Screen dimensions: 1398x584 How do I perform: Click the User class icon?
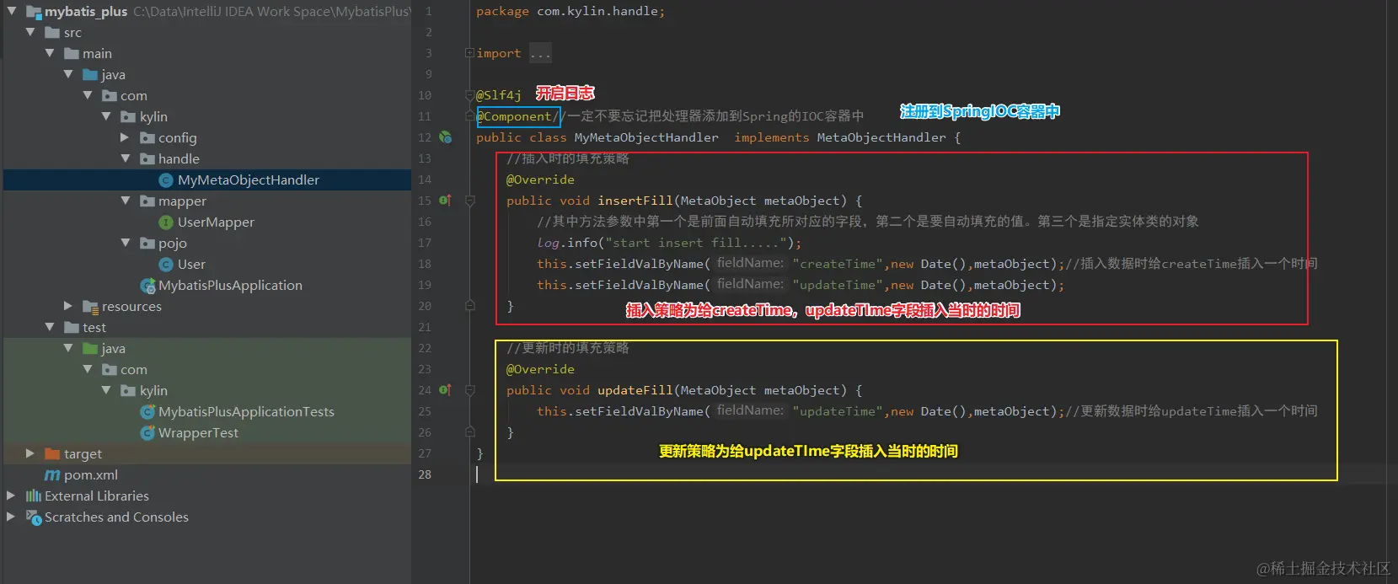click(x=166, y=265)
